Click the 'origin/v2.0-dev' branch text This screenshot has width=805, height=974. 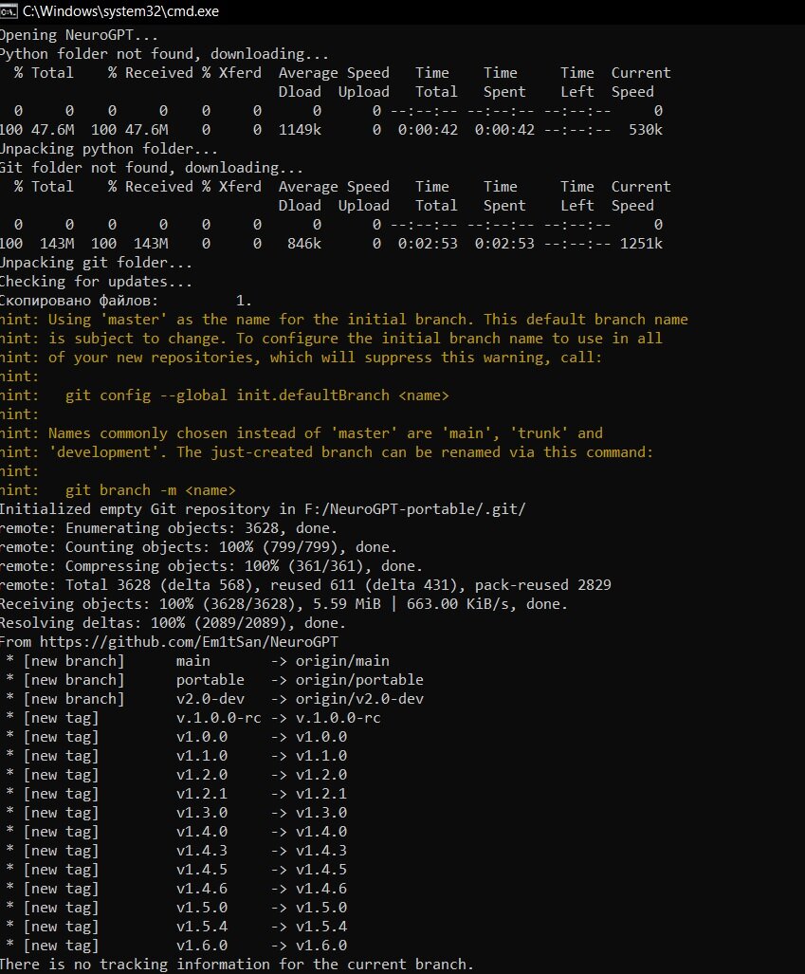tap(359, 699)
